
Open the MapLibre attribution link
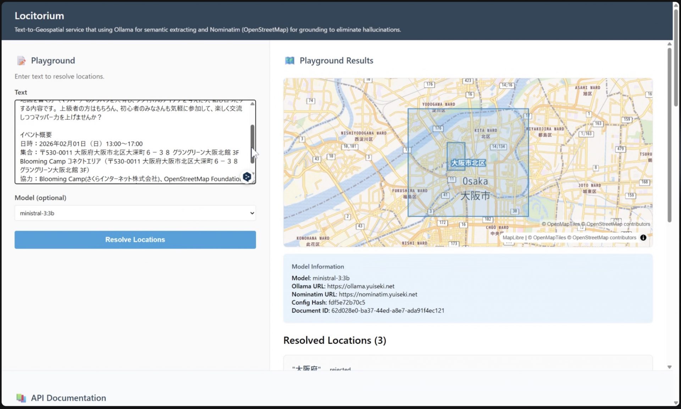(x=513, y=238)
